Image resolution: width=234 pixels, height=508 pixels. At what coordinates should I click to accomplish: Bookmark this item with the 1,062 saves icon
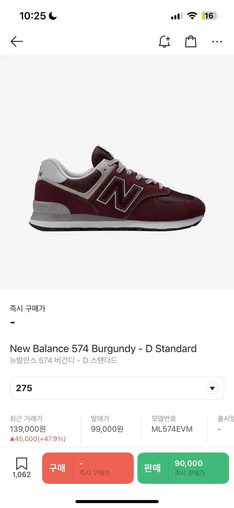point(22,467)
